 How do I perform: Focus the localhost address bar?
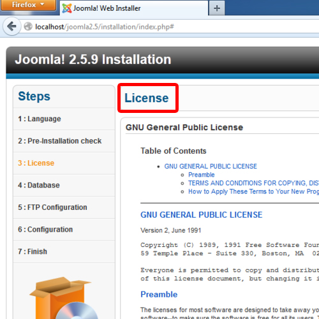pos(170,27)
